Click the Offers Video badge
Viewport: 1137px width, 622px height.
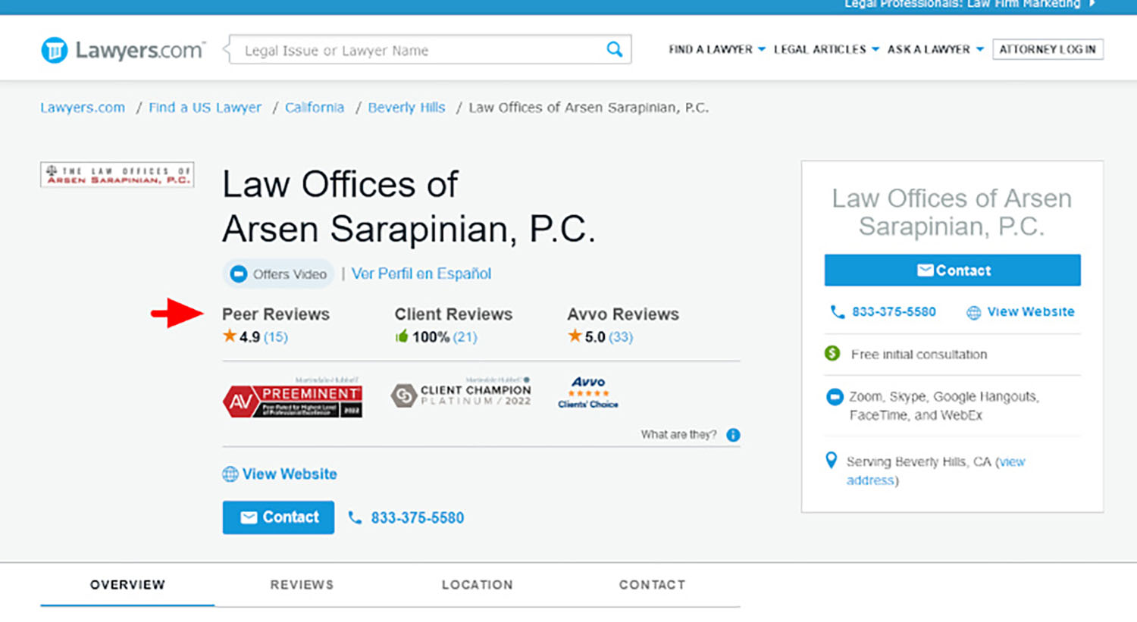(x=278, y=273)
